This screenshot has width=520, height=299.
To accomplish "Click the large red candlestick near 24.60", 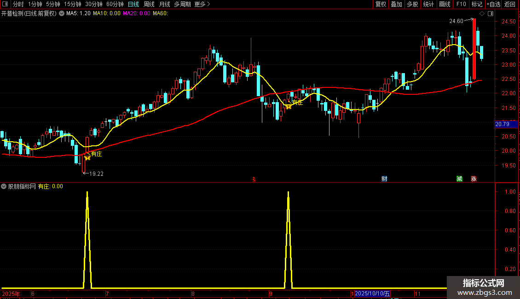I will click(x=474, y=49).
